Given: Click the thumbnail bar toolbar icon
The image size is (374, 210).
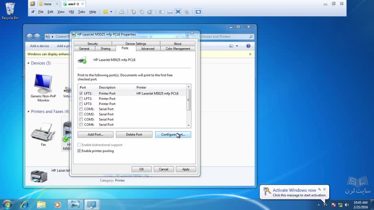Looking at the screenshot, I should pos(170,12).
